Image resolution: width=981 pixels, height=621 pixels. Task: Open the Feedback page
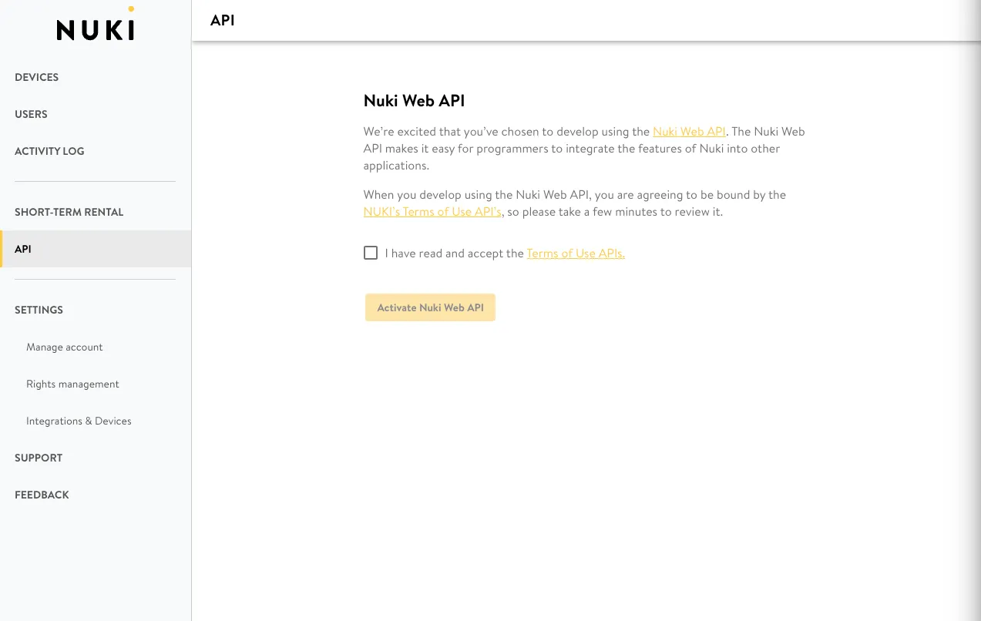pyautogui.click(x=42, y=495)
